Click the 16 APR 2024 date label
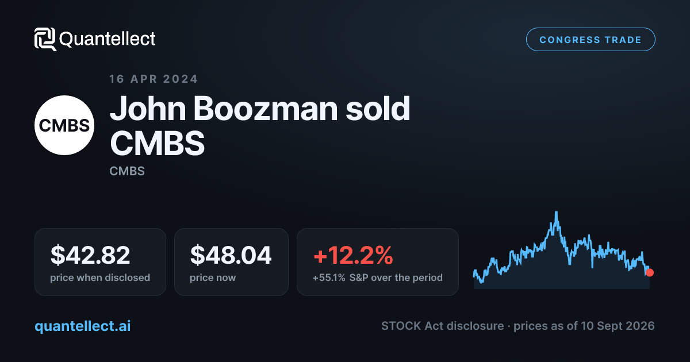This screenshot has width=690, height=362. [154, 79]
